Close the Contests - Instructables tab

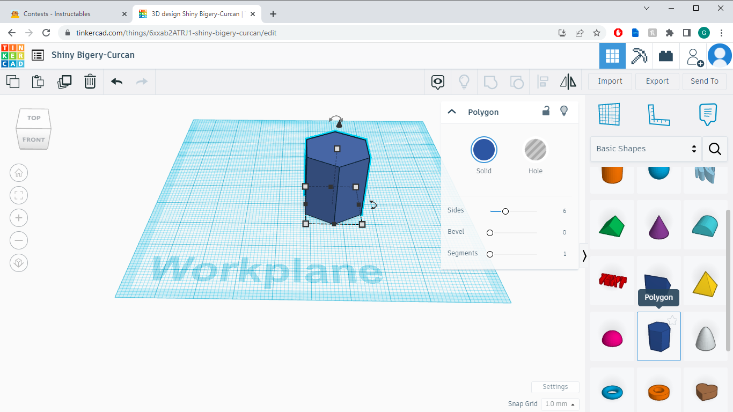124,14
